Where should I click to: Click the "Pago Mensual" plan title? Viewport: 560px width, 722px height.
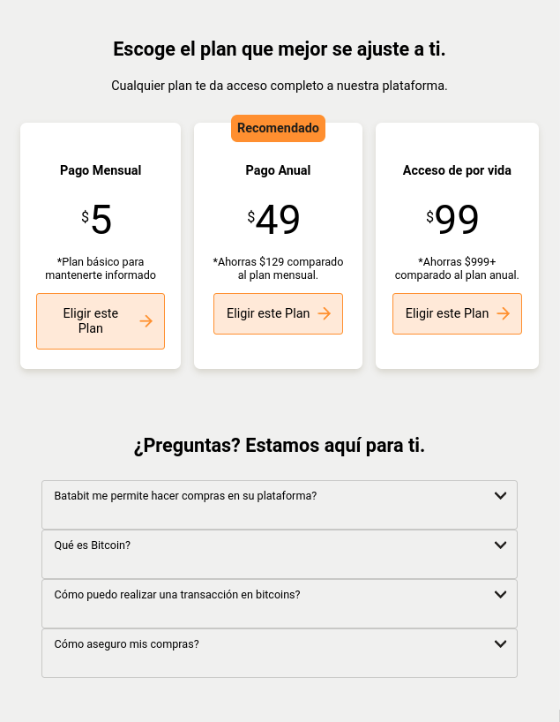click(x=101, y=170)
